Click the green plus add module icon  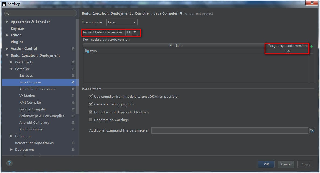click(x=311, y=47)
